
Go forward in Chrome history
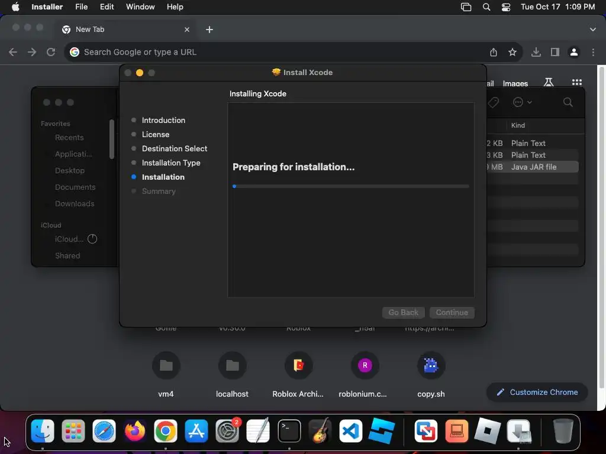32,52
